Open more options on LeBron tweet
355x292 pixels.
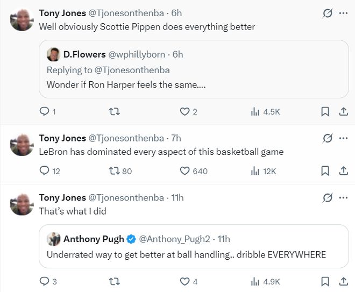coord(343,138)
